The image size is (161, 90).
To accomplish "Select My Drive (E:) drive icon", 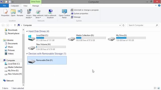I will click(x=111, y=39).
